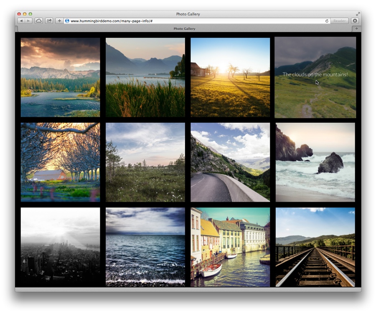Image resolution: width=376 pixels, height=311 pixels.
Task: Click the Reader button
Action: (x=339, y=21)
